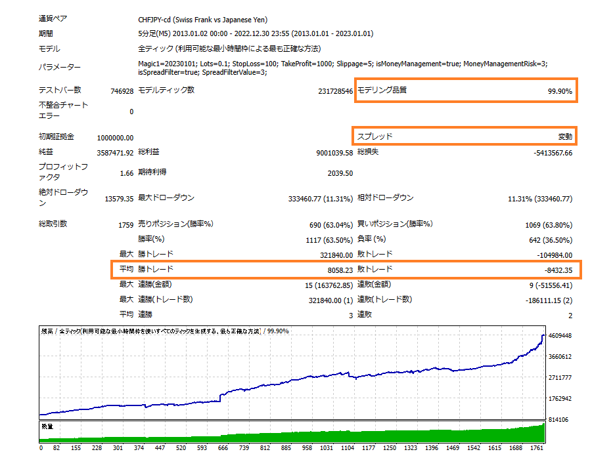Click the 'スプレッド' label

point(374,136)
